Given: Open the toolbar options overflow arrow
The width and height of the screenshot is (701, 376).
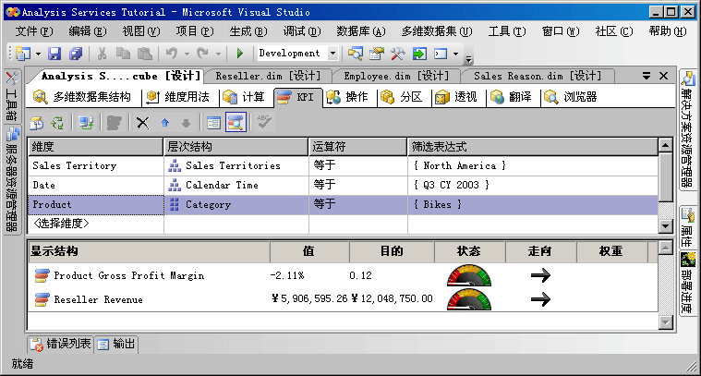Looking at the screenshot, I should point(468,57).
